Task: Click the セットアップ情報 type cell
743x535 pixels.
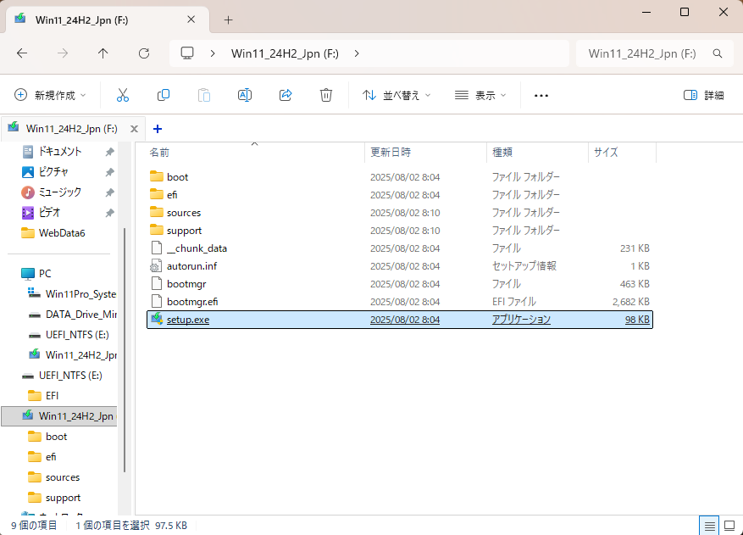Action: [x=524, y=266]
